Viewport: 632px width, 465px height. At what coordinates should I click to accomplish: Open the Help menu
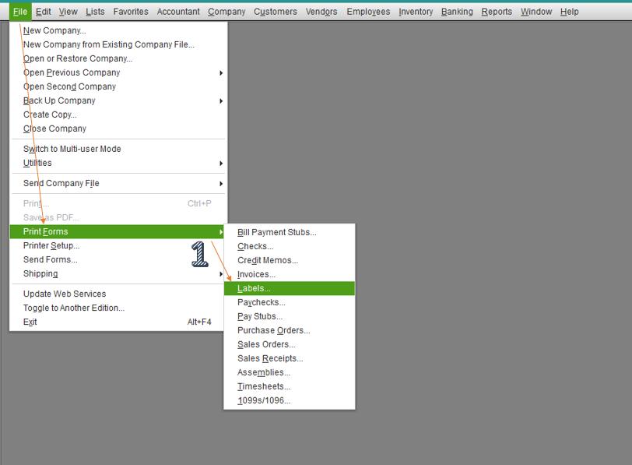point(569,12)
